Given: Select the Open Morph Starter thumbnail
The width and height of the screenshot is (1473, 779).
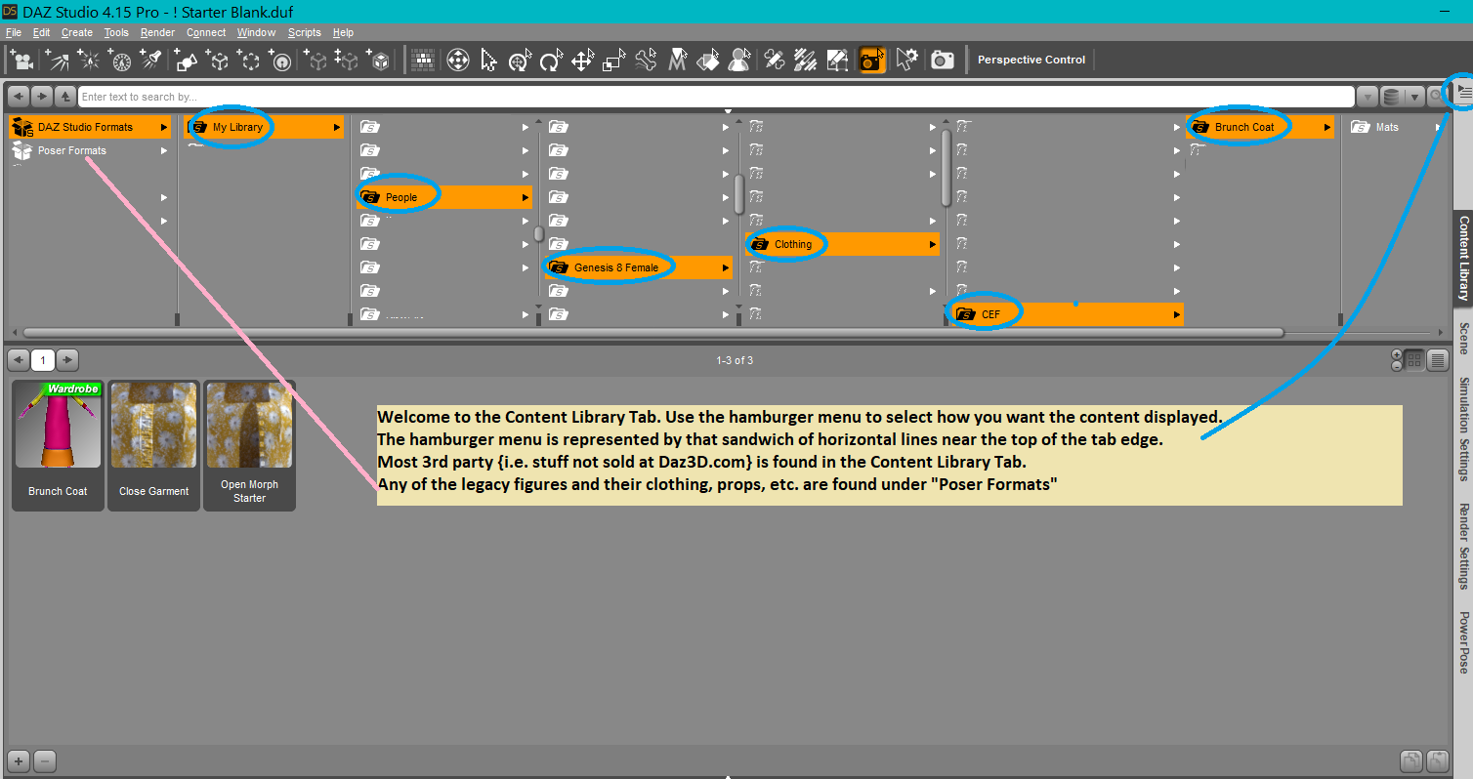Looking at the screenshot, I should (x=249, y=445).
